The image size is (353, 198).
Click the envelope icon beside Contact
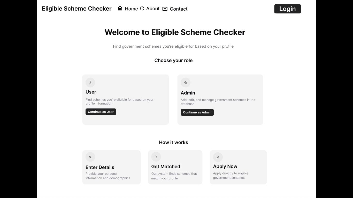pyautogui.click(x=165, y=9)
